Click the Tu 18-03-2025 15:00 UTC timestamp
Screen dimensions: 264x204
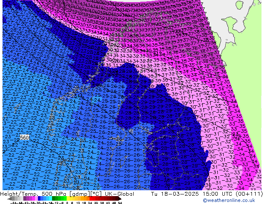(192, 194)
